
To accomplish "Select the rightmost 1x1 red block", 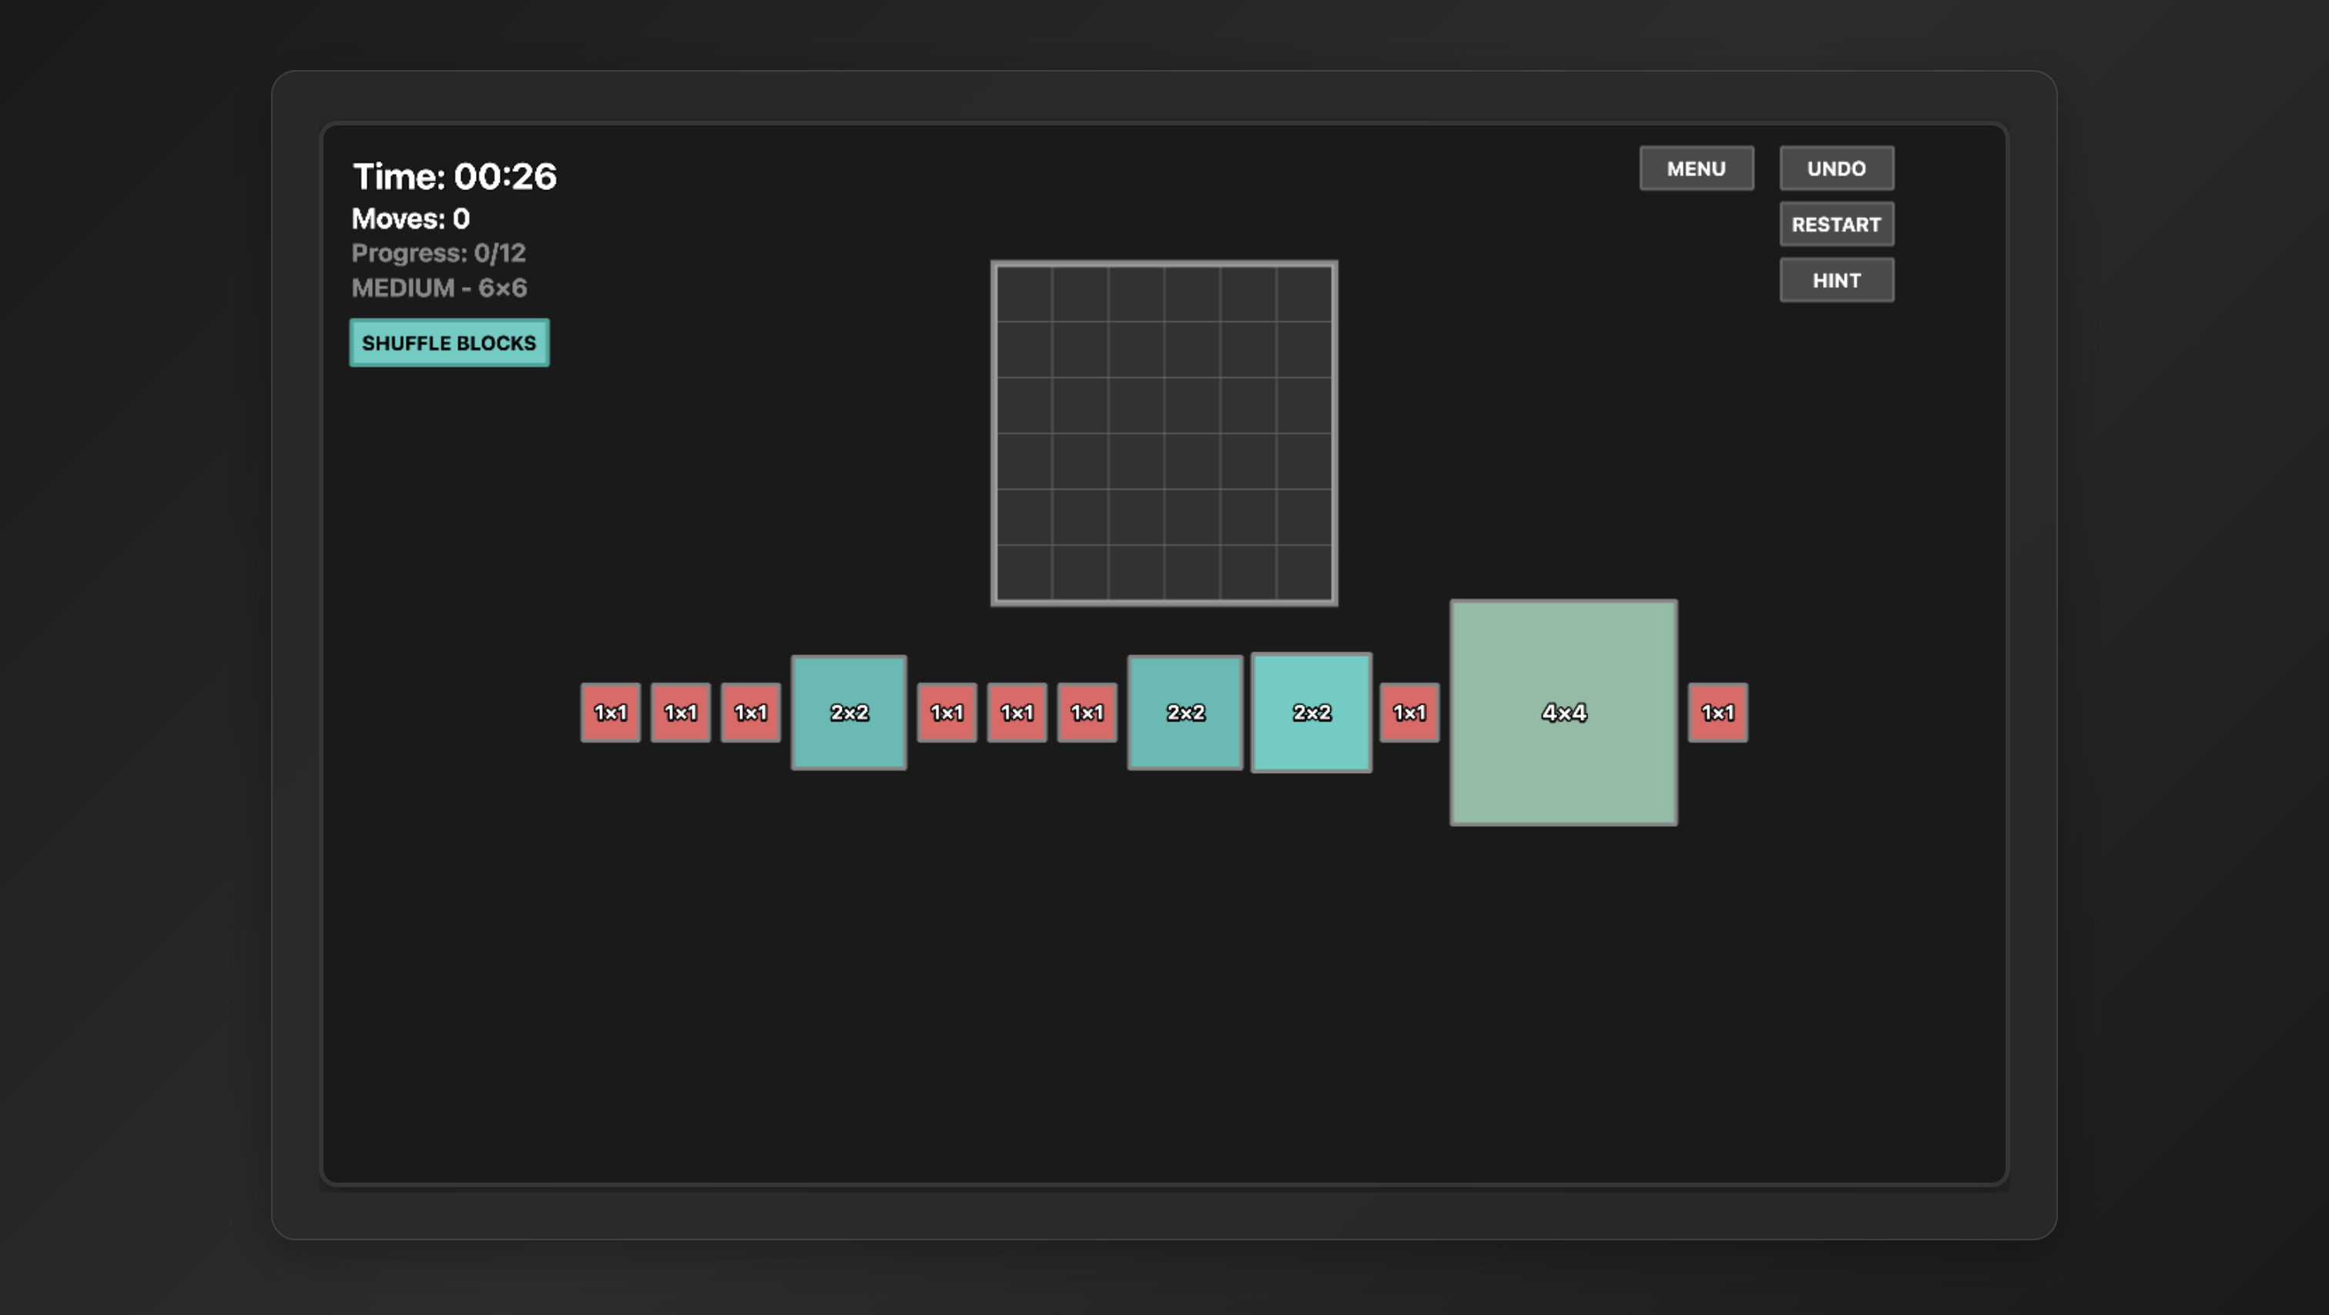I will [x=1717, y=712].
